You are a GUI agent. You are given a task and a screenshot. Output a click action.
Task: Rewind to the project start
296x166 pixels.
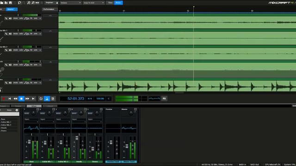pos(9,99)
